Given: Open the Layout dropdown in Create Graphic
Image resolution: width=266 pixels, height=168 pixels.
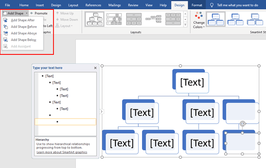Looking at the screenshot, I should click(64, 26).
